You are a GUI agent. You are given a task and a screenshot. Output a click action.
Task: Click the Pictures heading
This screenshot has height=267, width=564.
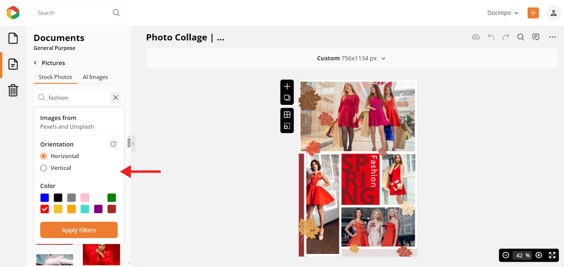tap(53, 63)
